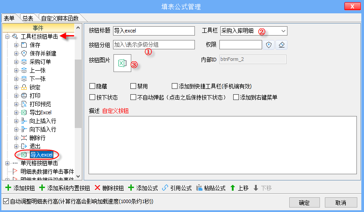364x212 pixels.
Task: Click the layers icon beside 下一张
Action: pos(24,79)
